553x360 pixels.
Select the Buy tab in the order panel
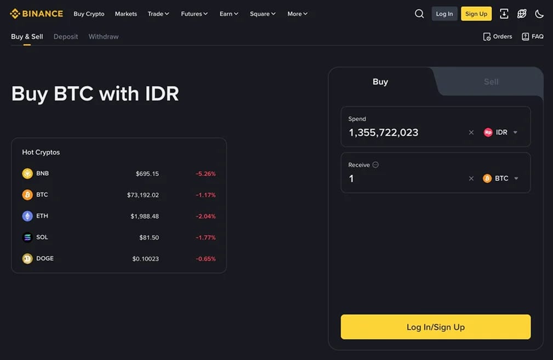[380, 82]
